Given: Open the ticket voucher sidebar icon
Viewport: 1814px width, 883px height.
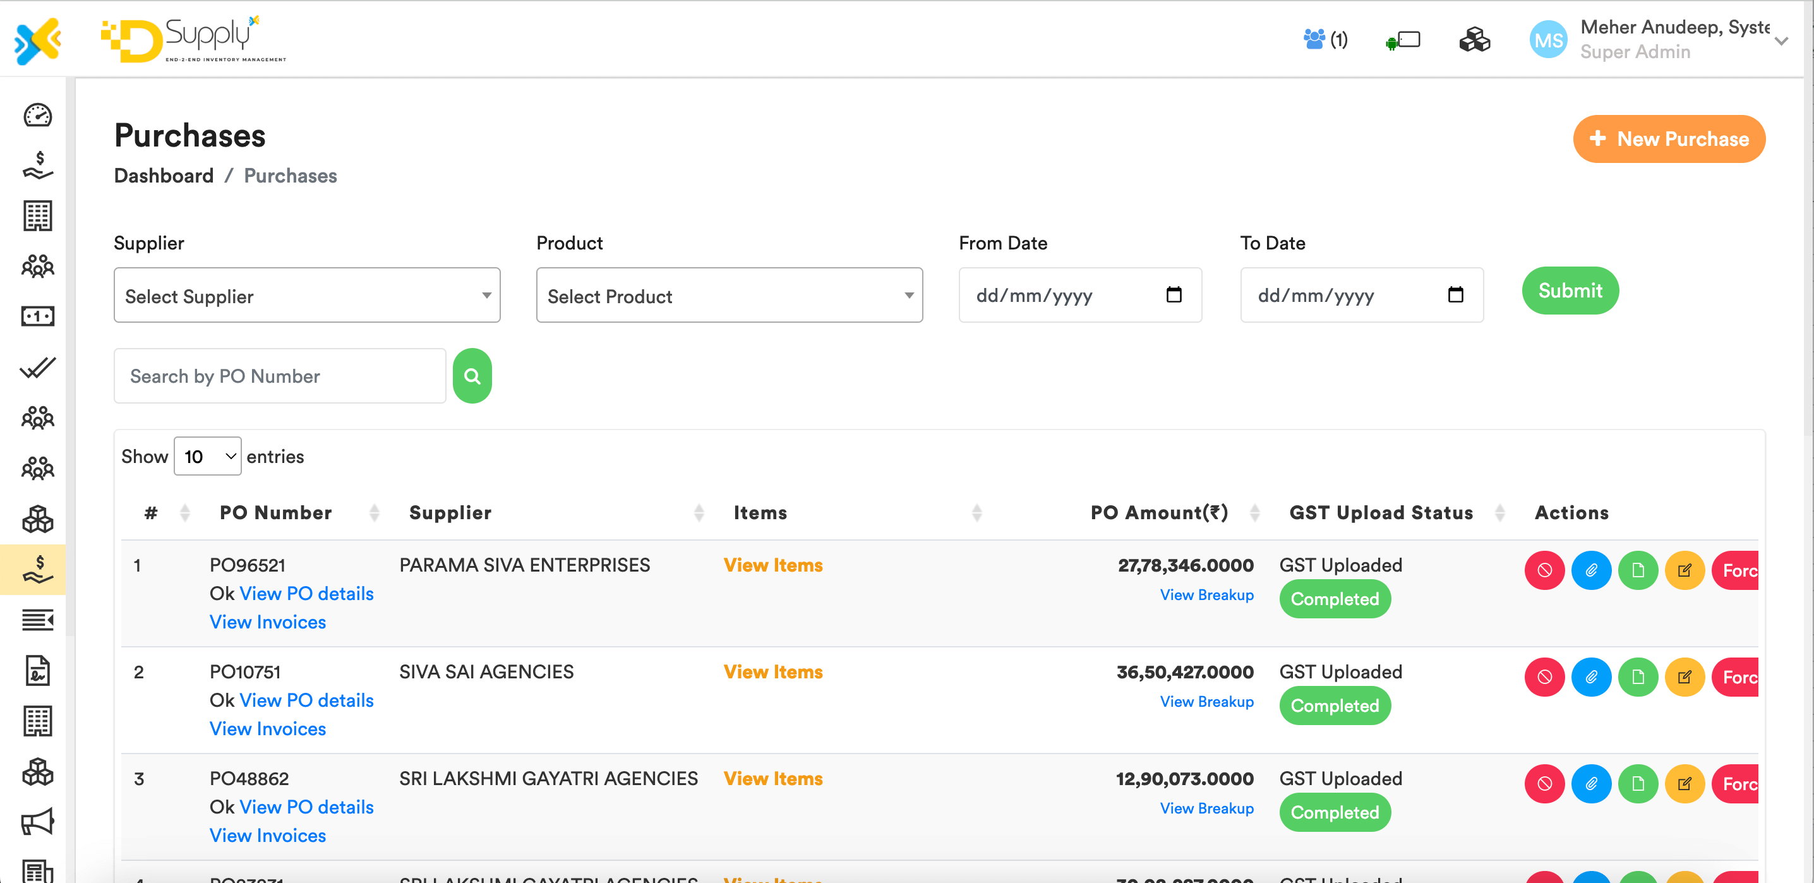Looking at the screenshot, I should coord(37,316).
